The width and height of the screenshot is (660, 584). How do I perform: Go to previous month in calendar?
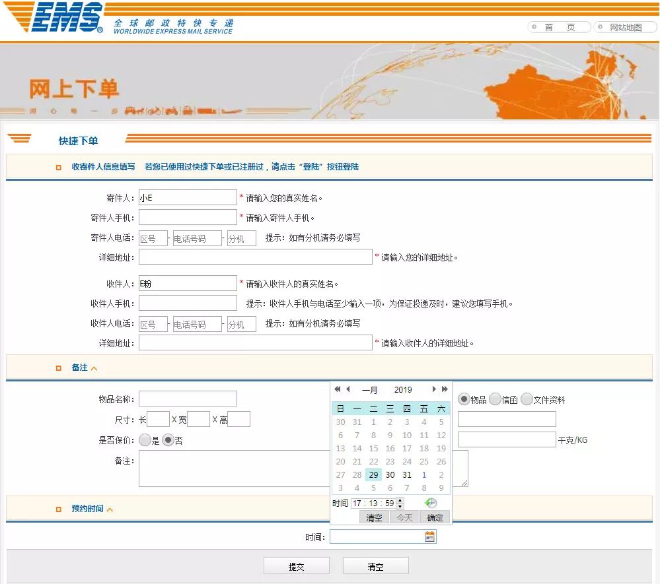click(348, 389)
